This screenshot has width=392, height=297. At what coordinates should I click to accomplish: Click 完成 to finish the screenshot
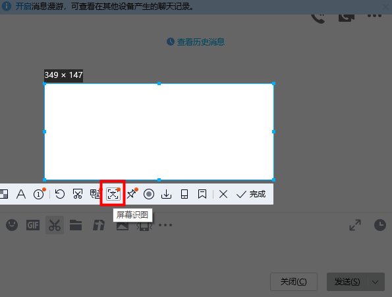click(x=251, y=194)
